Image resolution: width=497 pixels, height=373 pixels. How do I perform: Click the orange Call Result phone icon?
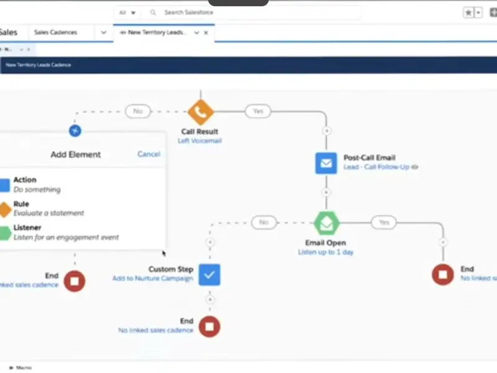(201, 112)
